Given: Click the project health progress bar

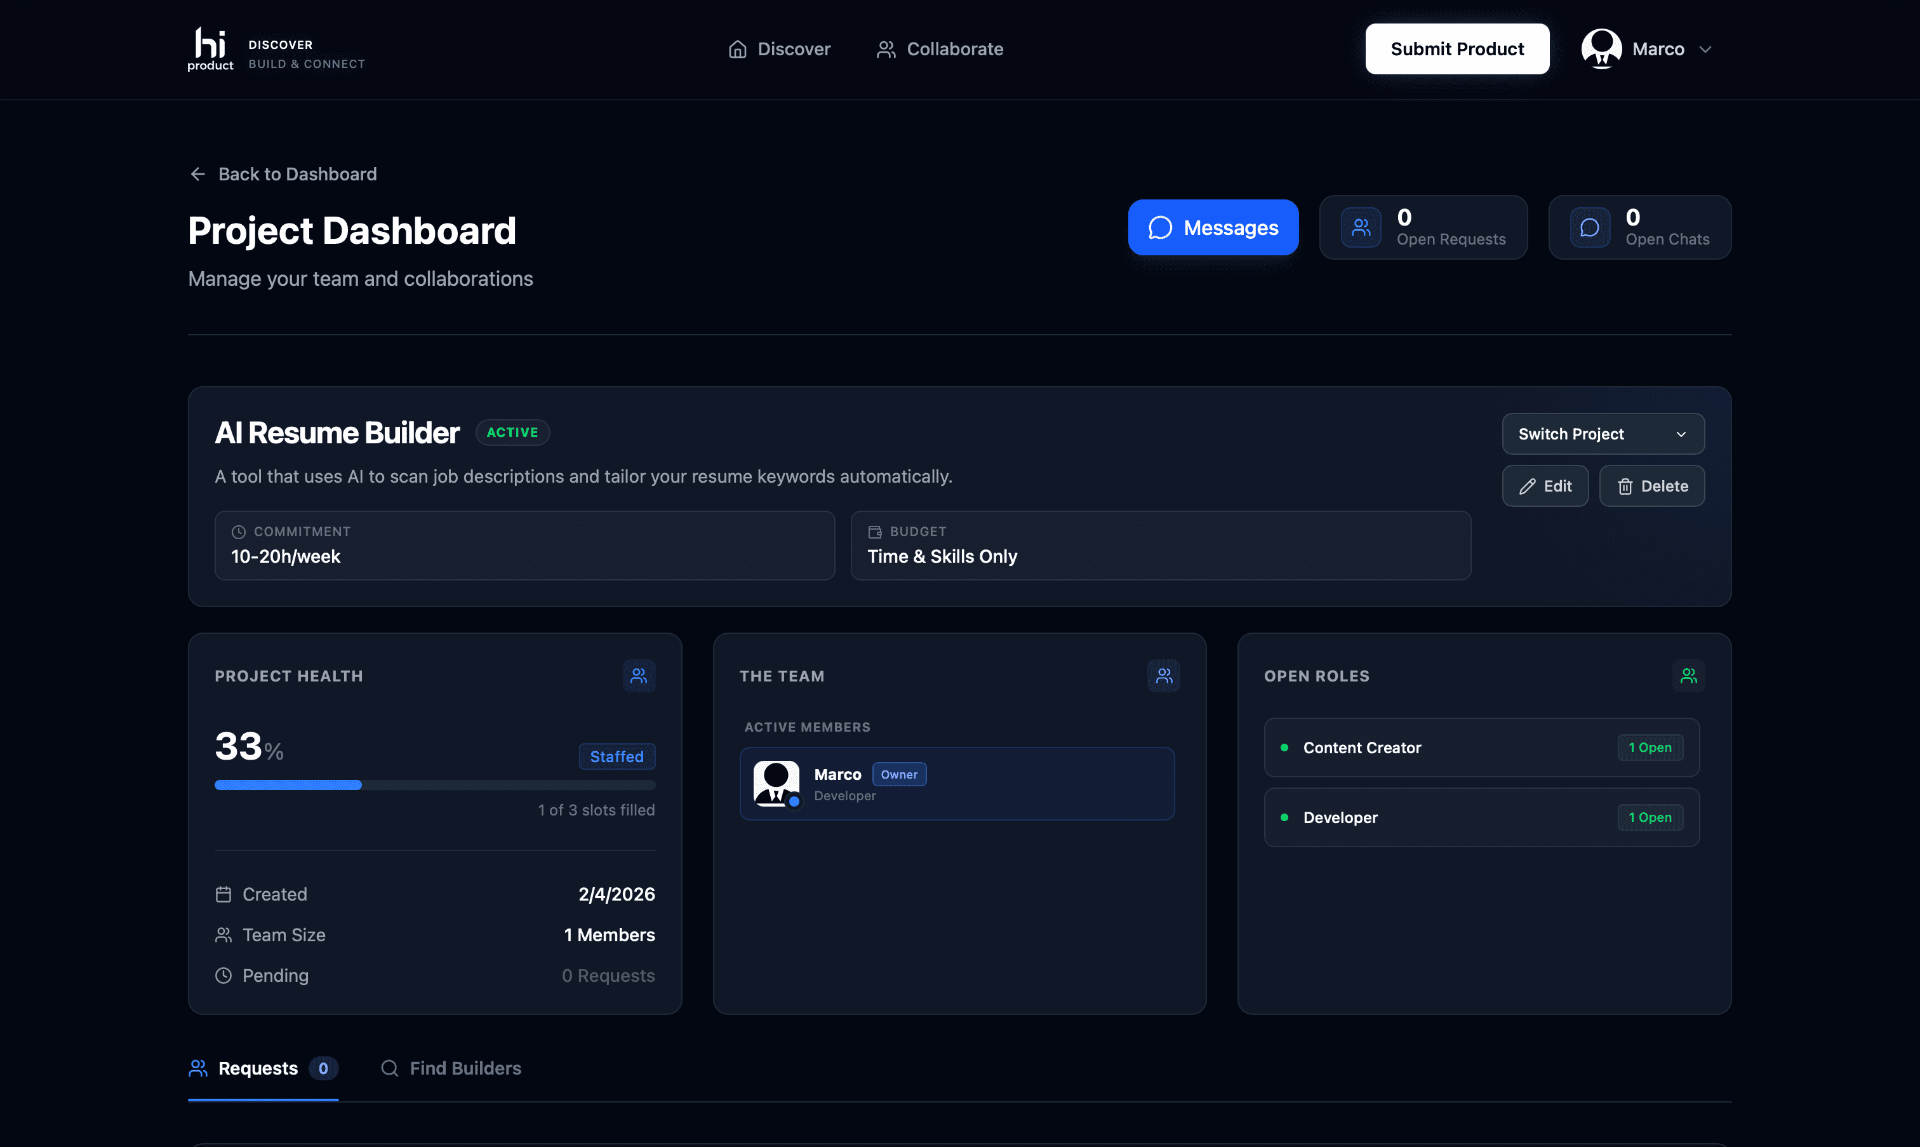Looking at the screenshot, I should point(435,784).
